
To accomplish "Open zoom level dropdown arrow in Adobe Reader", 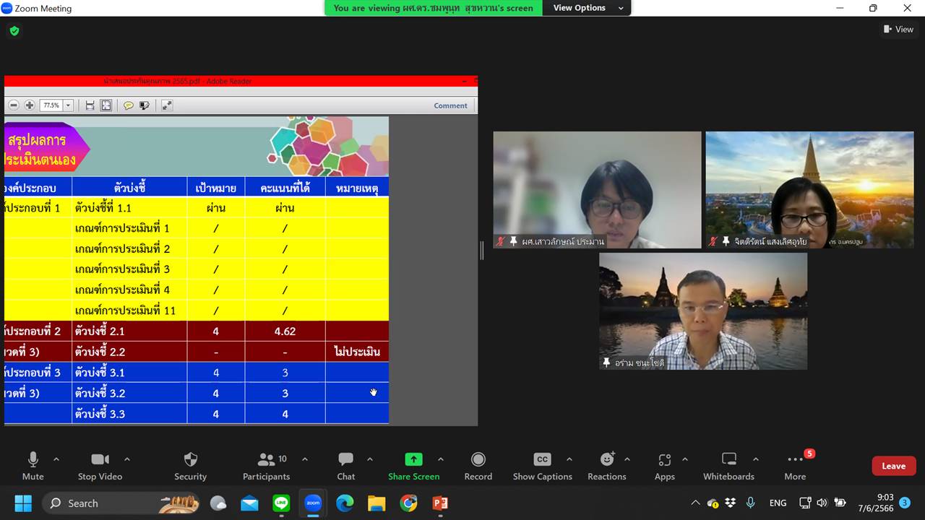I will click(69, 105).
